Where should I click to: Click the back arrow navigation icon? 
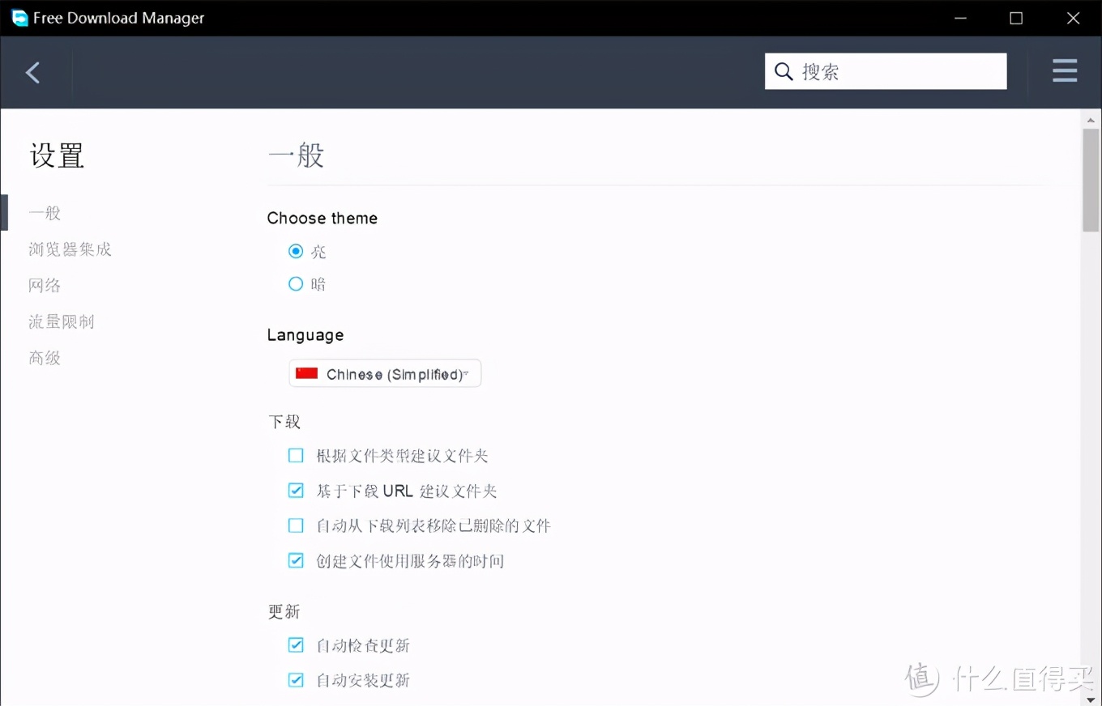point(32,72)
